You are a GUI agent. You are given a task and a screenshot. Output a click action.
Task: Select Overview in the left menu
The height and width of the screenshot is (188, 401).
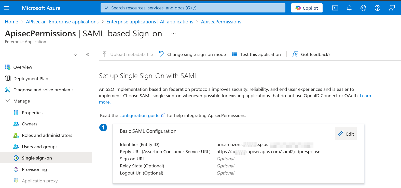coord(23,67)
